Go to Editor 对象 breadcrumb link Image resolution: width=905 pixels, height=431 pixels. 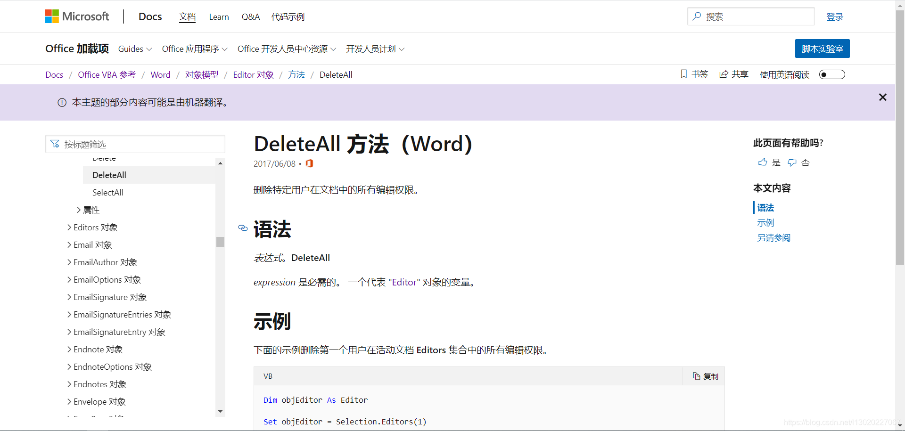click(253, 75)
